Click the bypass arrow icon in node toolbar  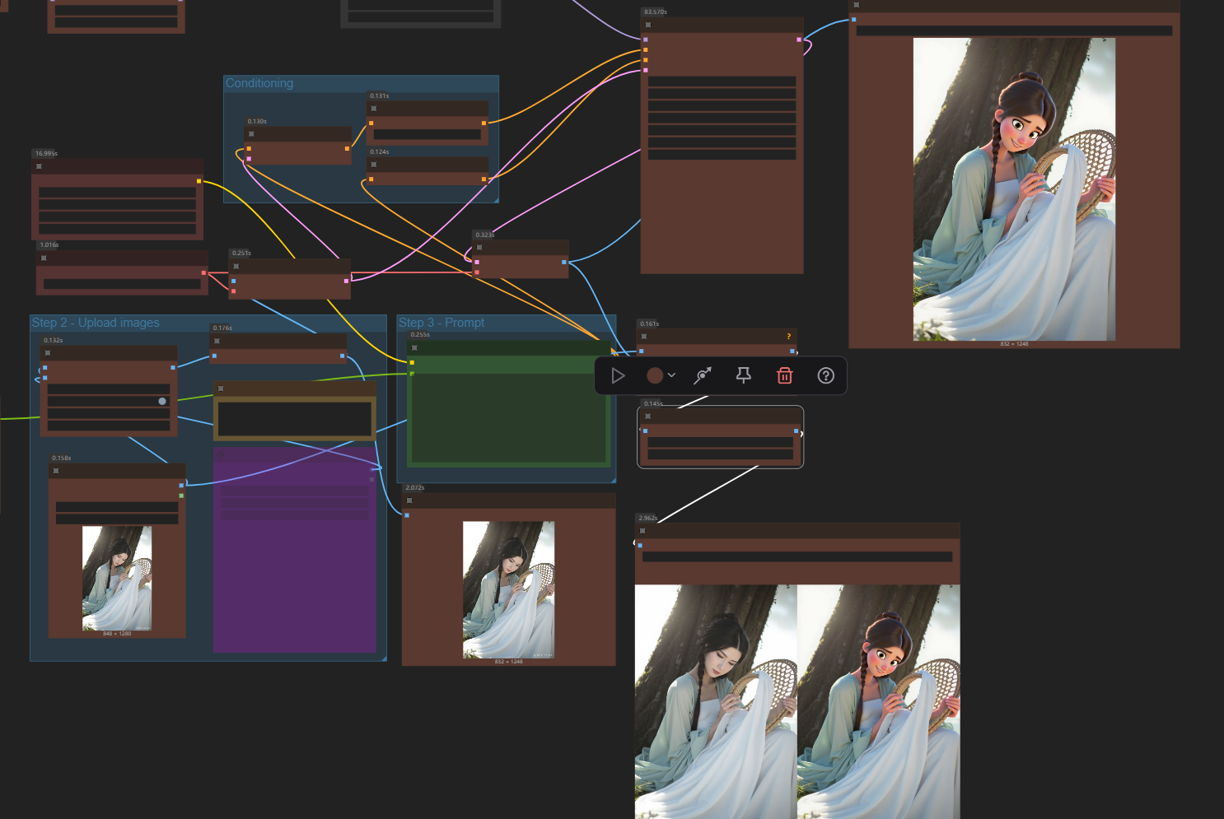coord(703,376)
